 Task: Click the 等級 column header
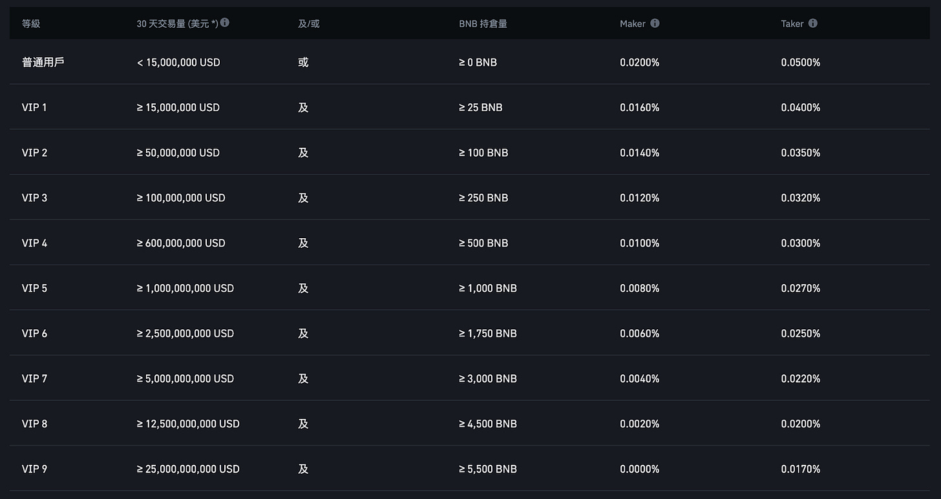point(31,24)
